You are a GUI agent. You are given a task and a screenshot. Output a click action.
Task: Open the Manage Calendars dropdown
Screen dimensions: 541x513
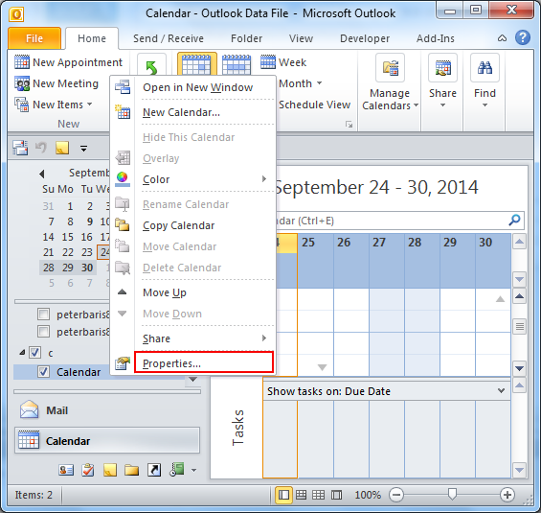pyautogui.click(x=417, y=105)
